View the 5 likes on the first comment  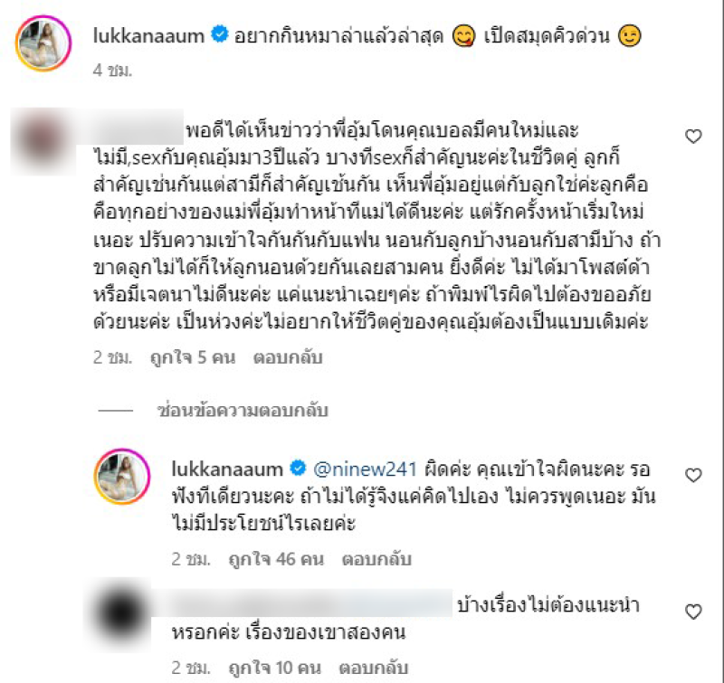[x=193, y=357]
